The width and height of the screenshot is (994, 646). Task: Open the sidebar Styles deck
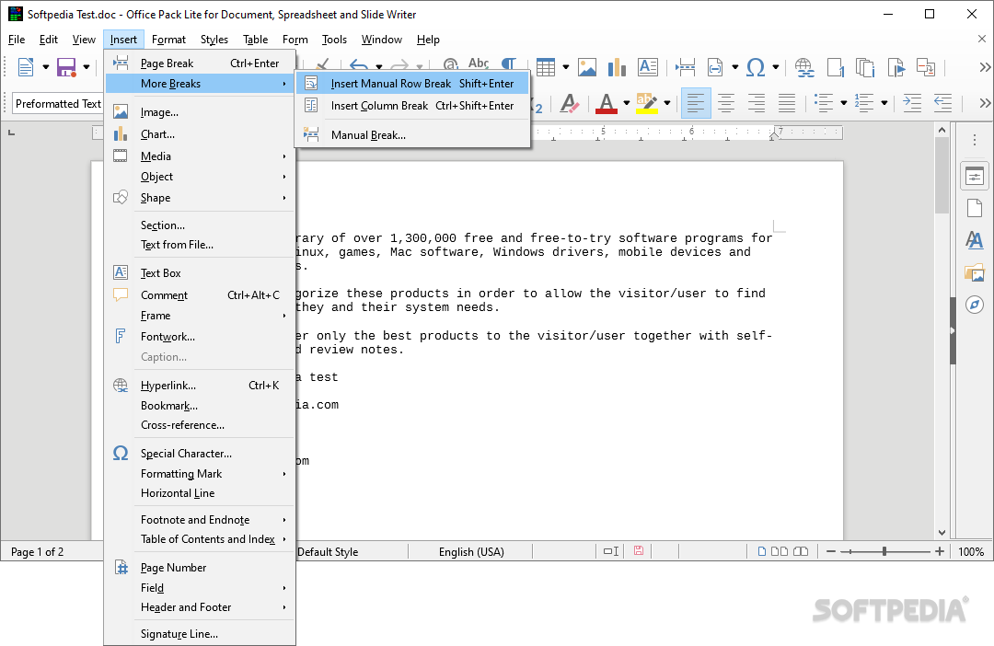click(975, 239)
